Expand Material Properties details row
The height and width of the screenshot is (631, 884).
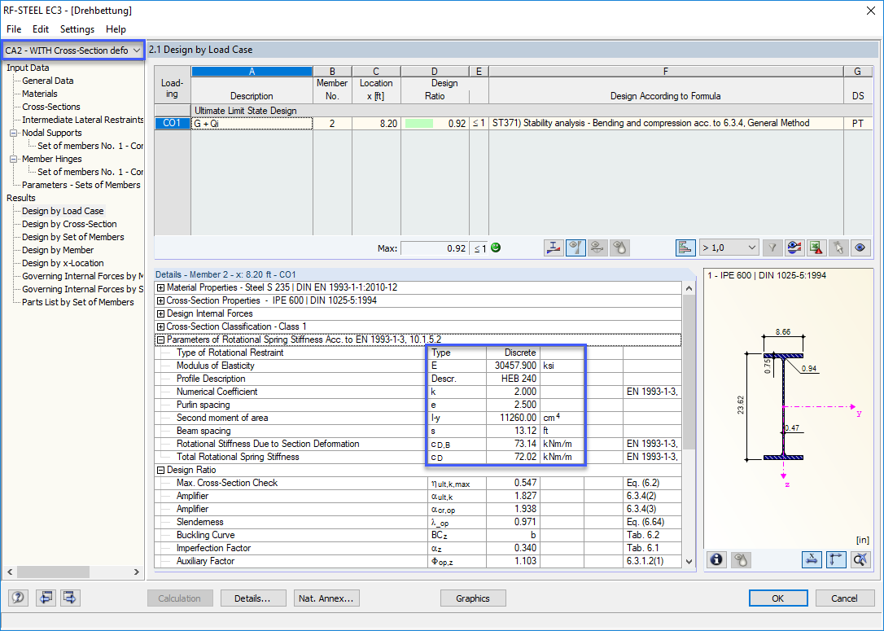160,287
